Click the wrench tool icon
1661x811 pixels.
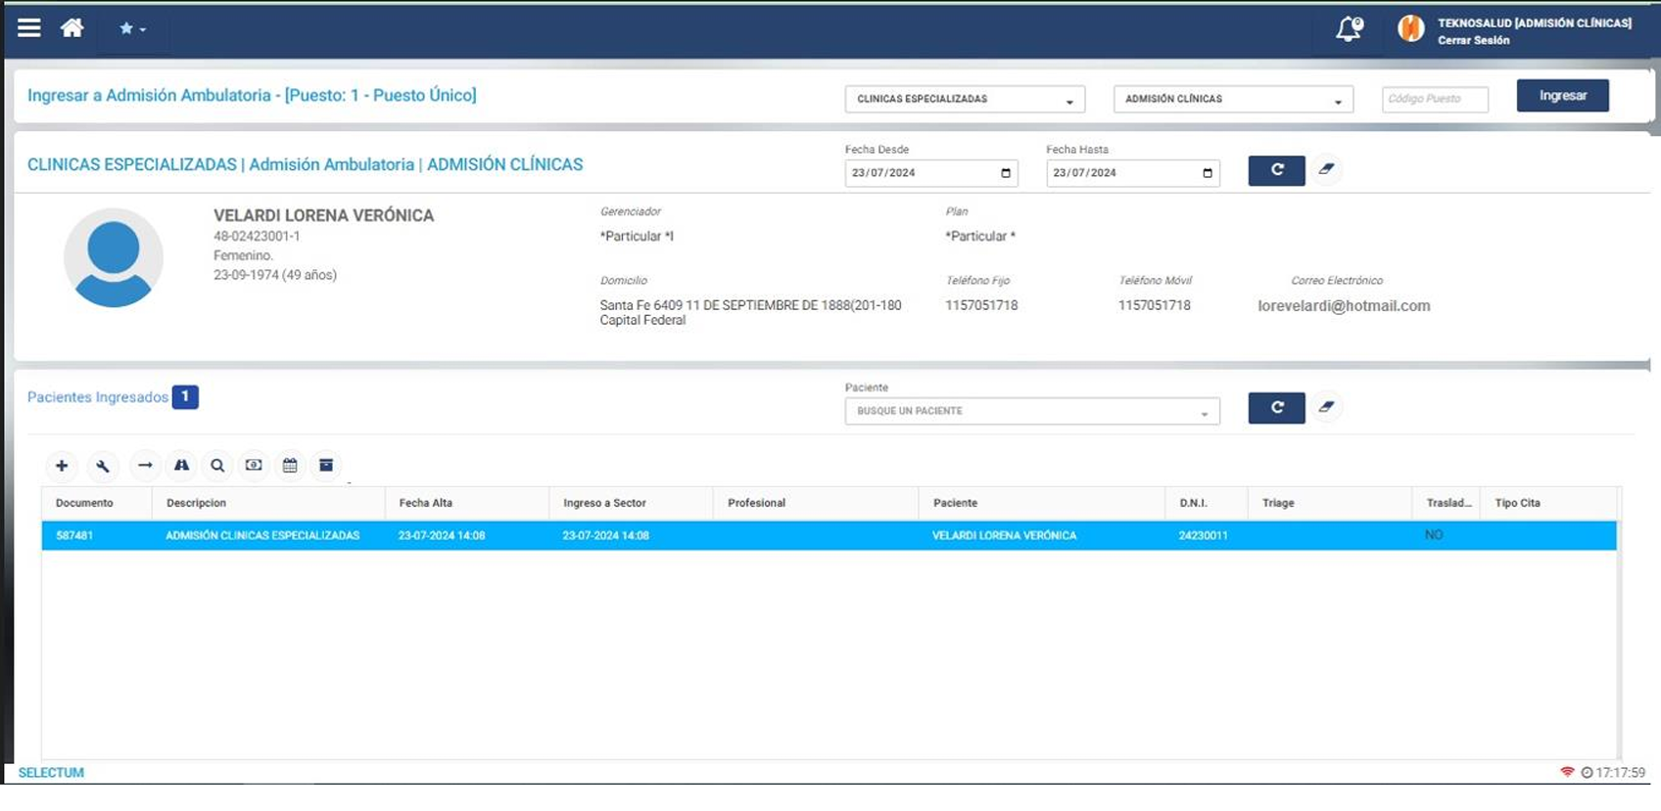click(103, 466)
